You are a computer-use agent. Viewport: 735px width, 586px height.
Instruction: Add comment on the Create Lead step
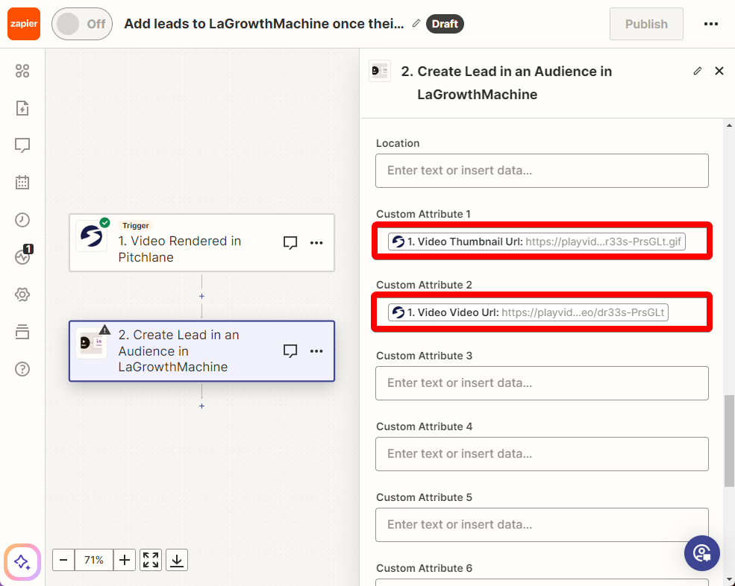click(290, 351)
